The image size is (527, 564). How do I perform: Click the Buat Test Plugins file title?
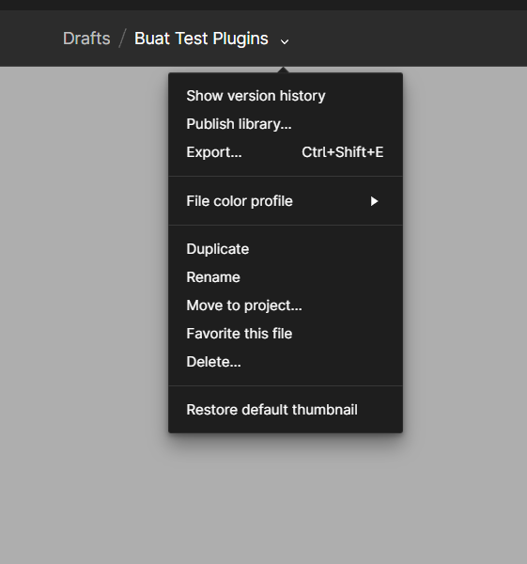click(x=201, y=39)
